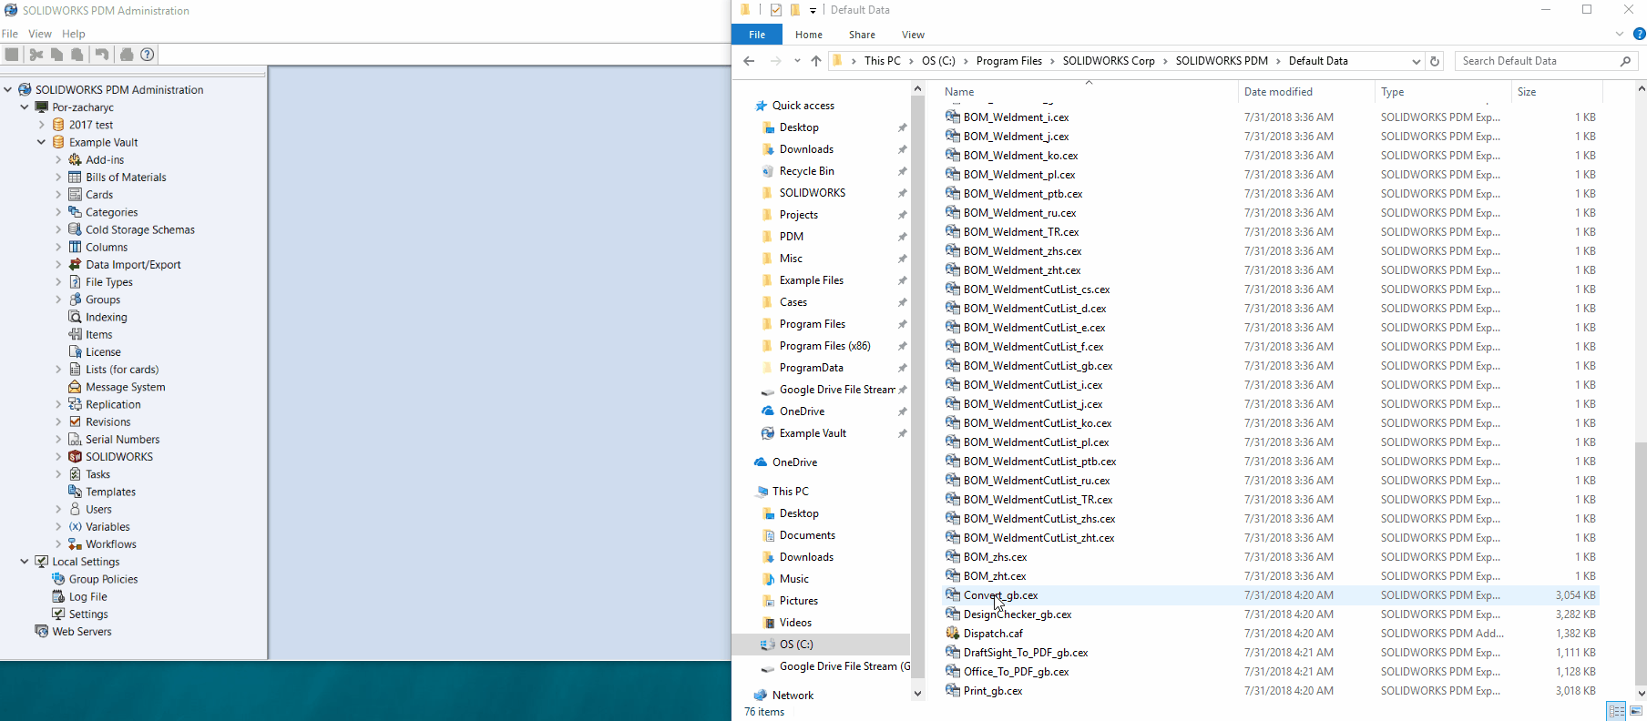Open the Data Import/Export node
Screen dimensions: 1647x721
point(133,265)
